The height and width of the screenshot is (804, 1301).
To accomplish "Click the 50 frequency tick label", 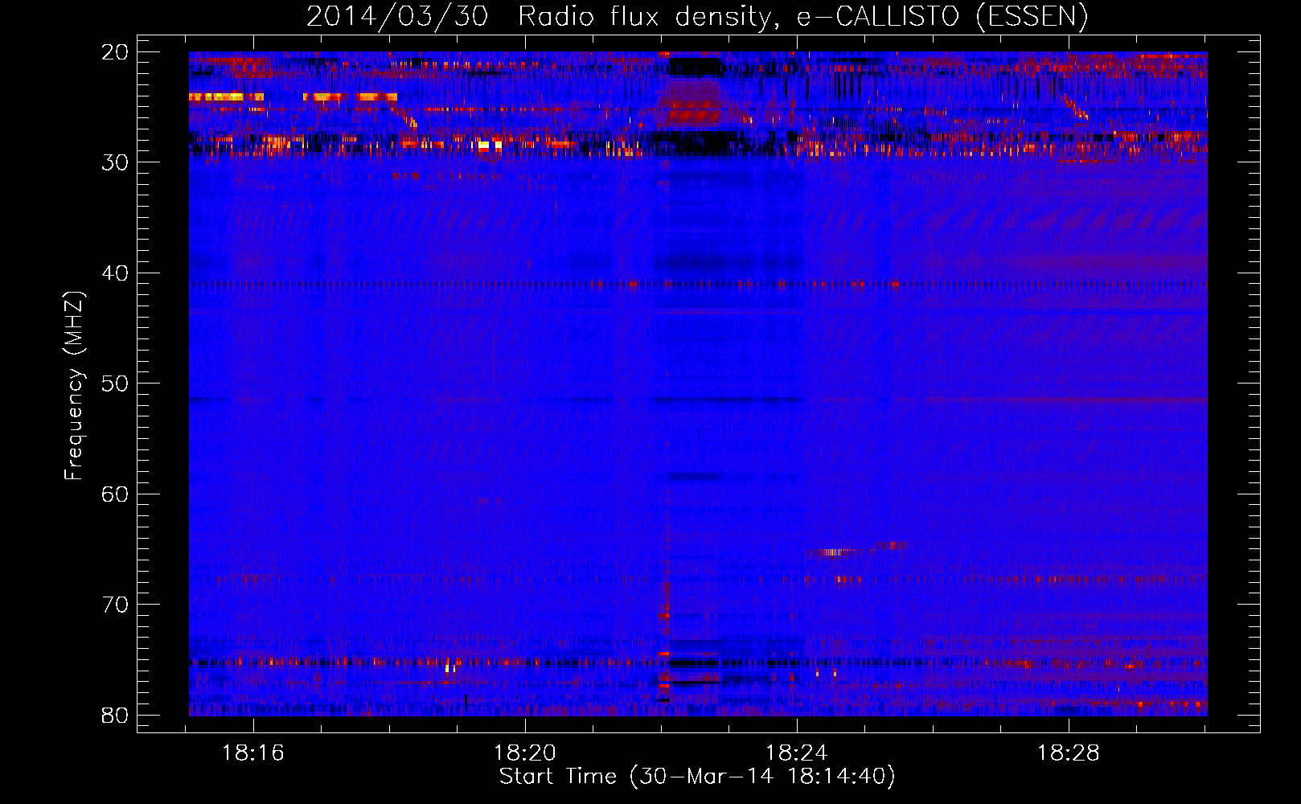I will [115, 384].
